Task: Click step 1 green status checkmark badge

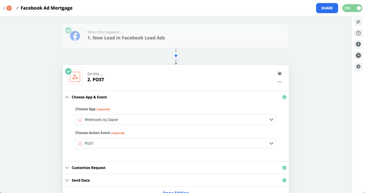Action: coord(68,30)
